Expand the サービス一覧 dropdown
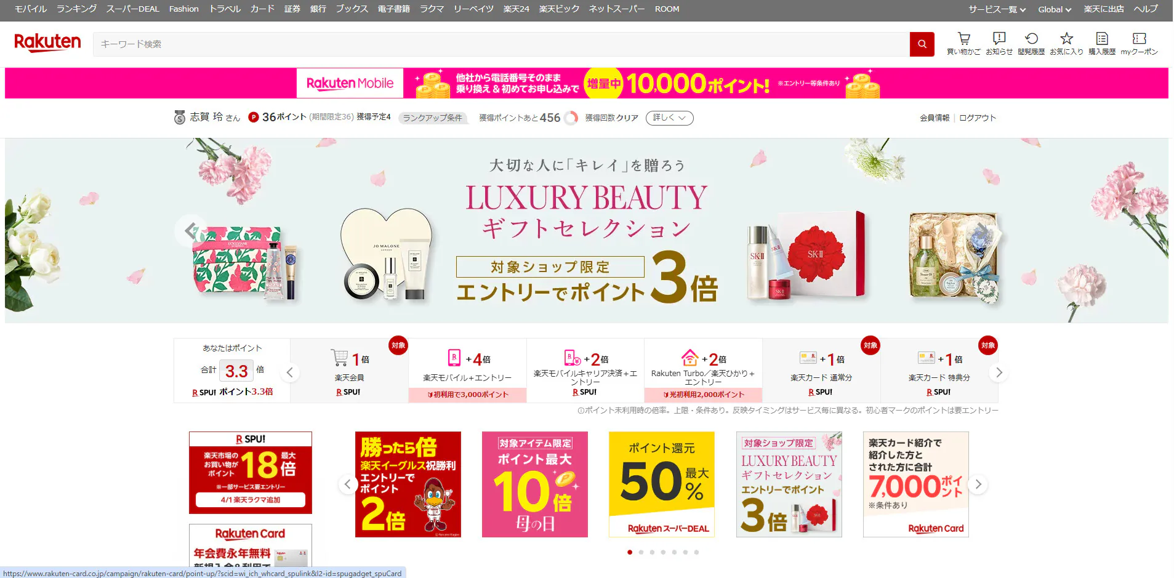Viewport: 1174px width, 578px height. point(997,9)
